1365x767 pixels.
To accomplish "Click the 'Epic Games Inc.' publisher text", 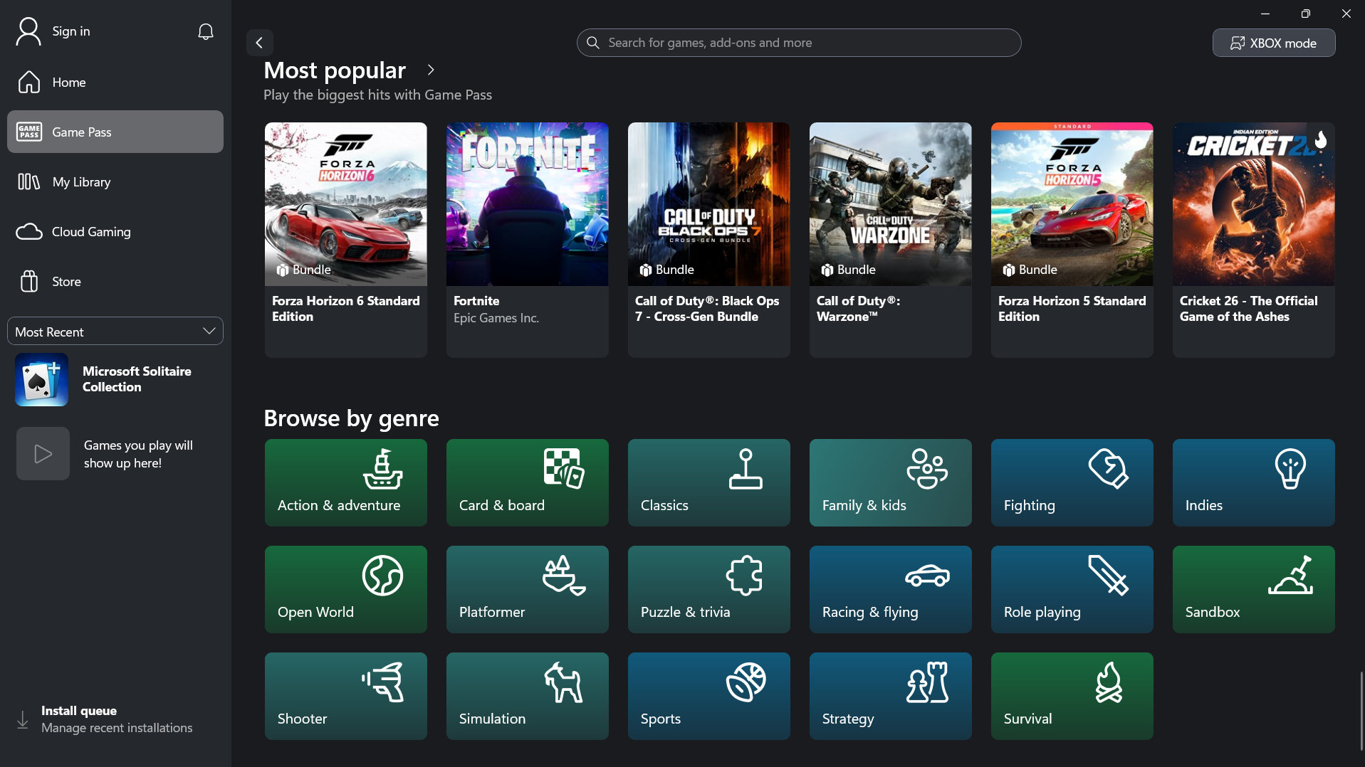I will click(496, 318).
